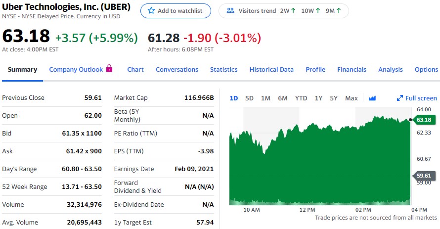Click the Forward Dividend & Yield label
Screen dimensions: 440x229
138,187
